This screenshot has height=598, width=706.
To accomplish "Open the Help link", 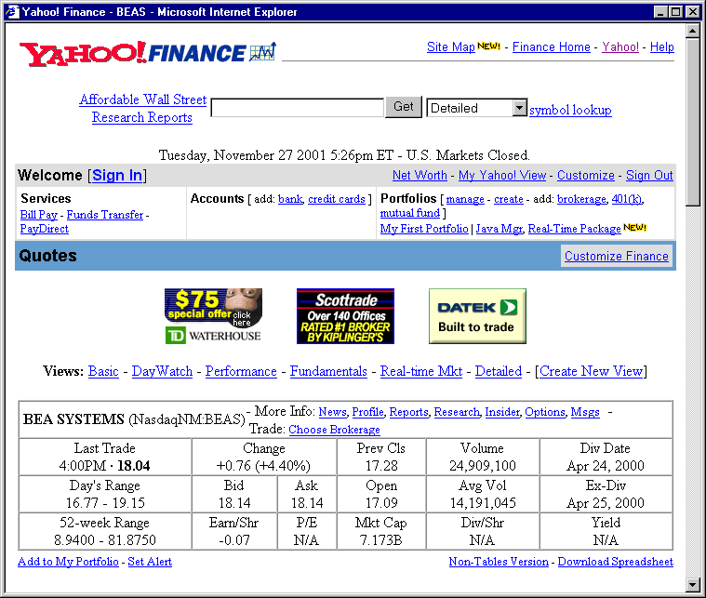I will pos(662,47).
